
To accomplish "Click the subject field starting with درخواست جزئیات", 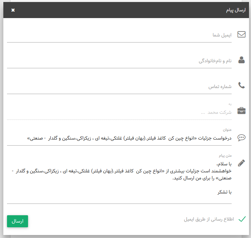I will click(x=119, y=138).
